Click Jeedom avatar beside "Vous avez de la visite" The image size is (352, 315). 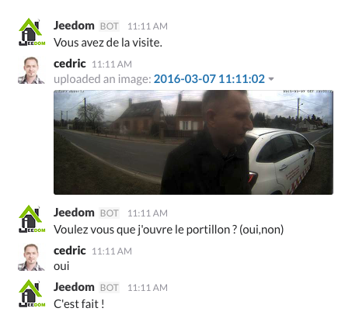(32, 32)
